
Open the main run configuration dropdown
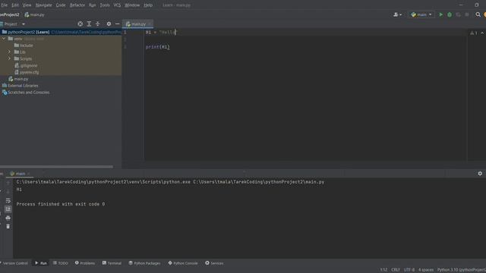pos(421,14)
